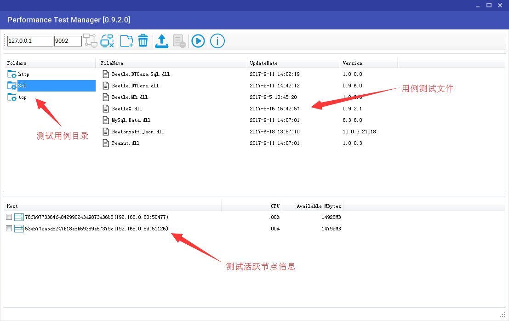
Task: Click file icon beside BeetleX.dll
Action: pos(105,109)
